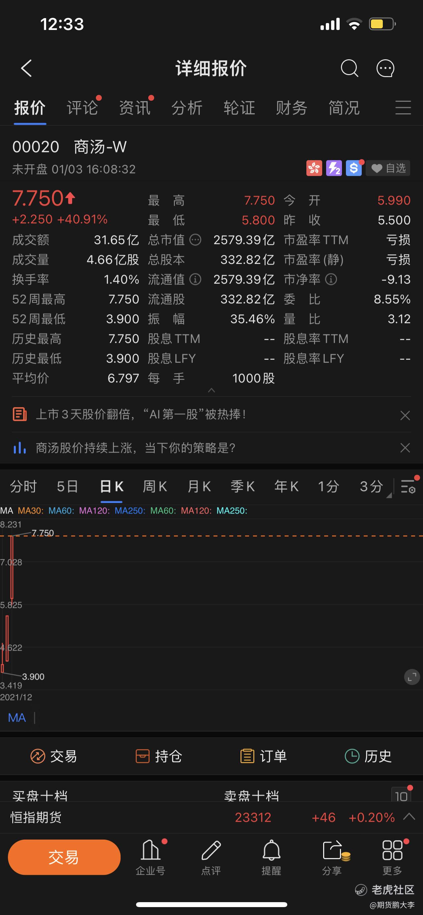Change order book depth 10 icon

[x=401, y=794]
